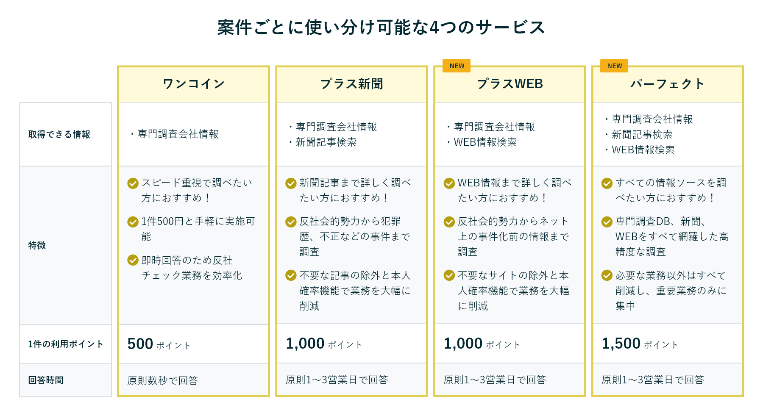The image size is (763, 413).
Task: Click the page heading 案件ごとに使い分け可能な4つのサービス
Action: pos(381,28)
